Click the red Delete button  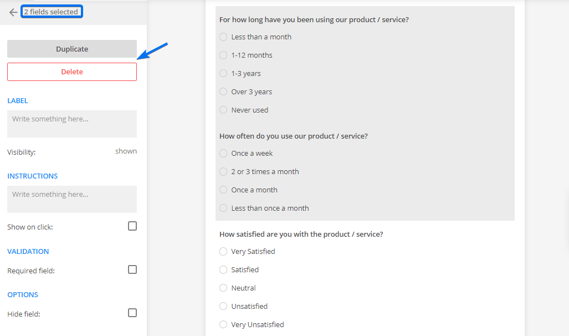[72, 72]
